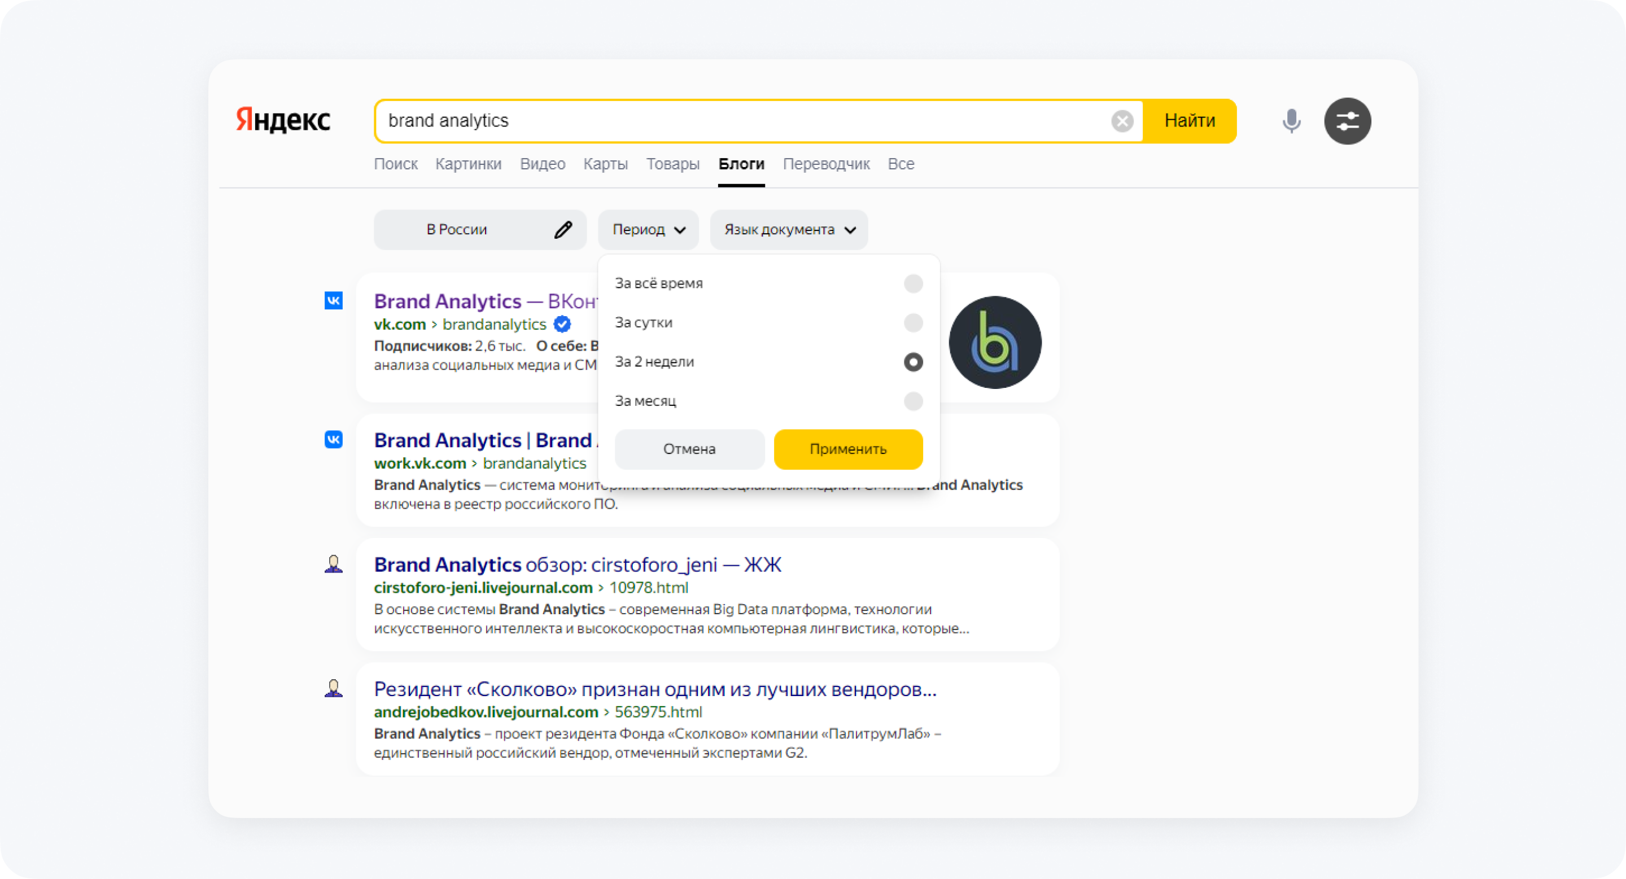The image size is (1626, 879).
Task: Open the Все services tab
Action: pos(901,164)
